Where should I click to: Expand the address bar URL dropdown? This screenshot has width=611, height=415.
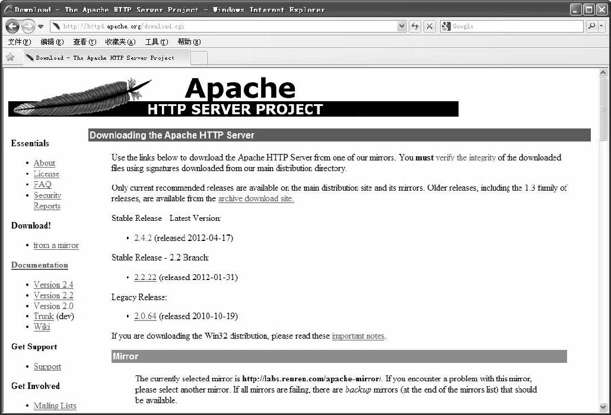click(x=402, y=27)
